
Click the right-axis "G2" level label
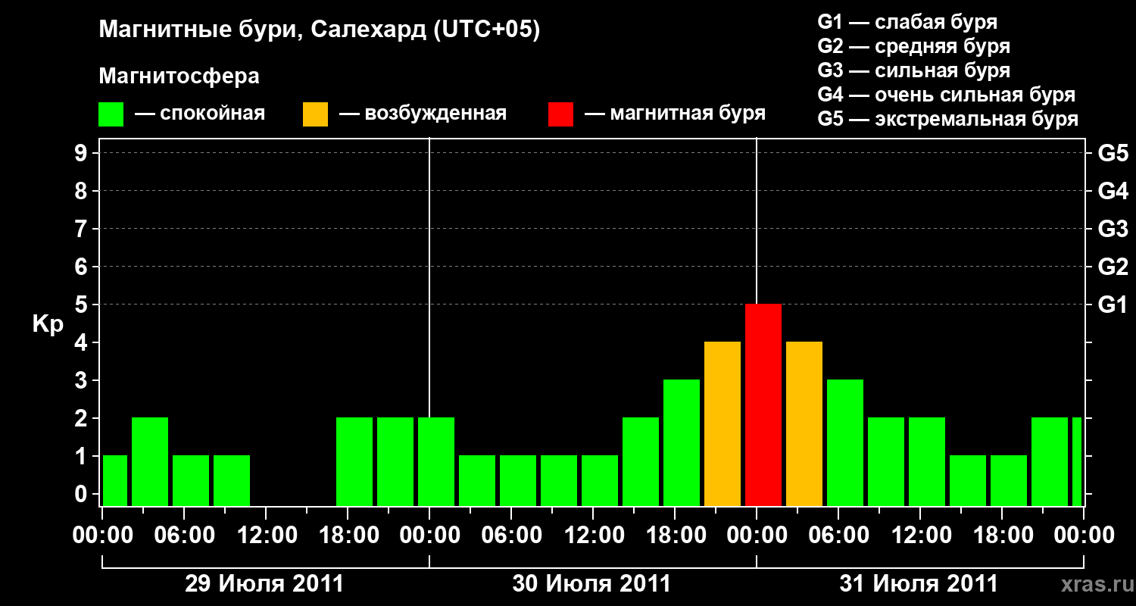coord(1113,267)
